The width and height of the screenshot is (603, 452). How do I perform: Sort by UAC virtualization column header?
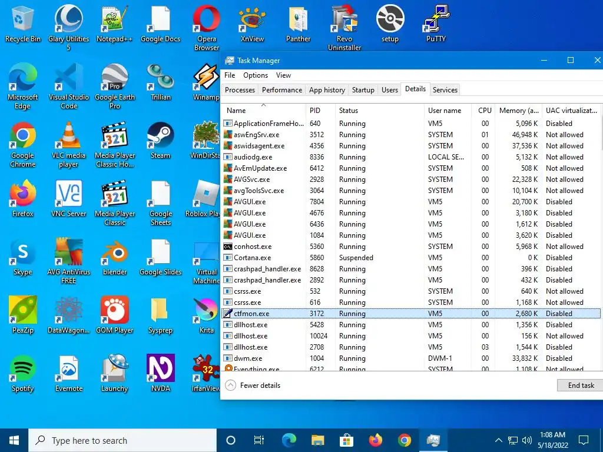point(571,110)
